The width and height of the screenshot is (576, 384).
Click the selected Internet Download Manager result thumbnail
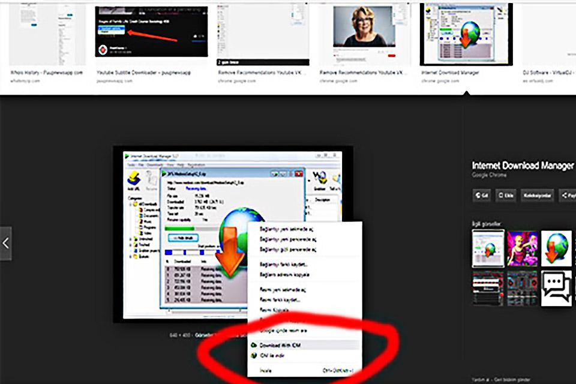tap(466, 34)
